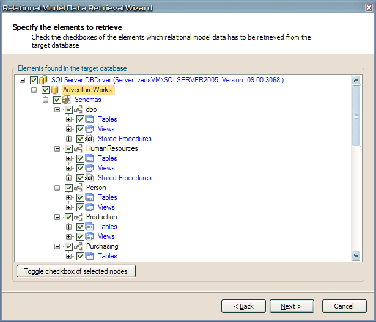Expand Tables under Person
This screenshot has height=322, width=376.
pyautogui.click(x=69, y=197)
